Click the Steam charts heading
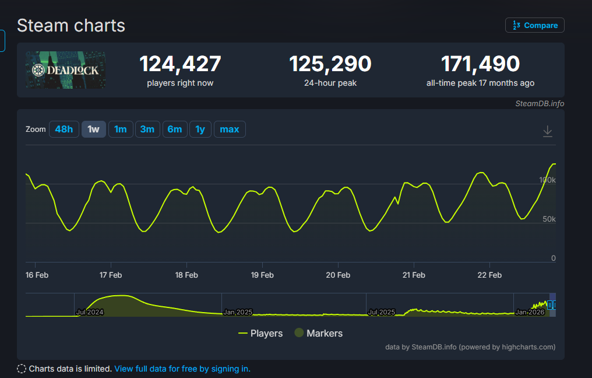Viewport: 592px width, 378px height. [71, 26]
